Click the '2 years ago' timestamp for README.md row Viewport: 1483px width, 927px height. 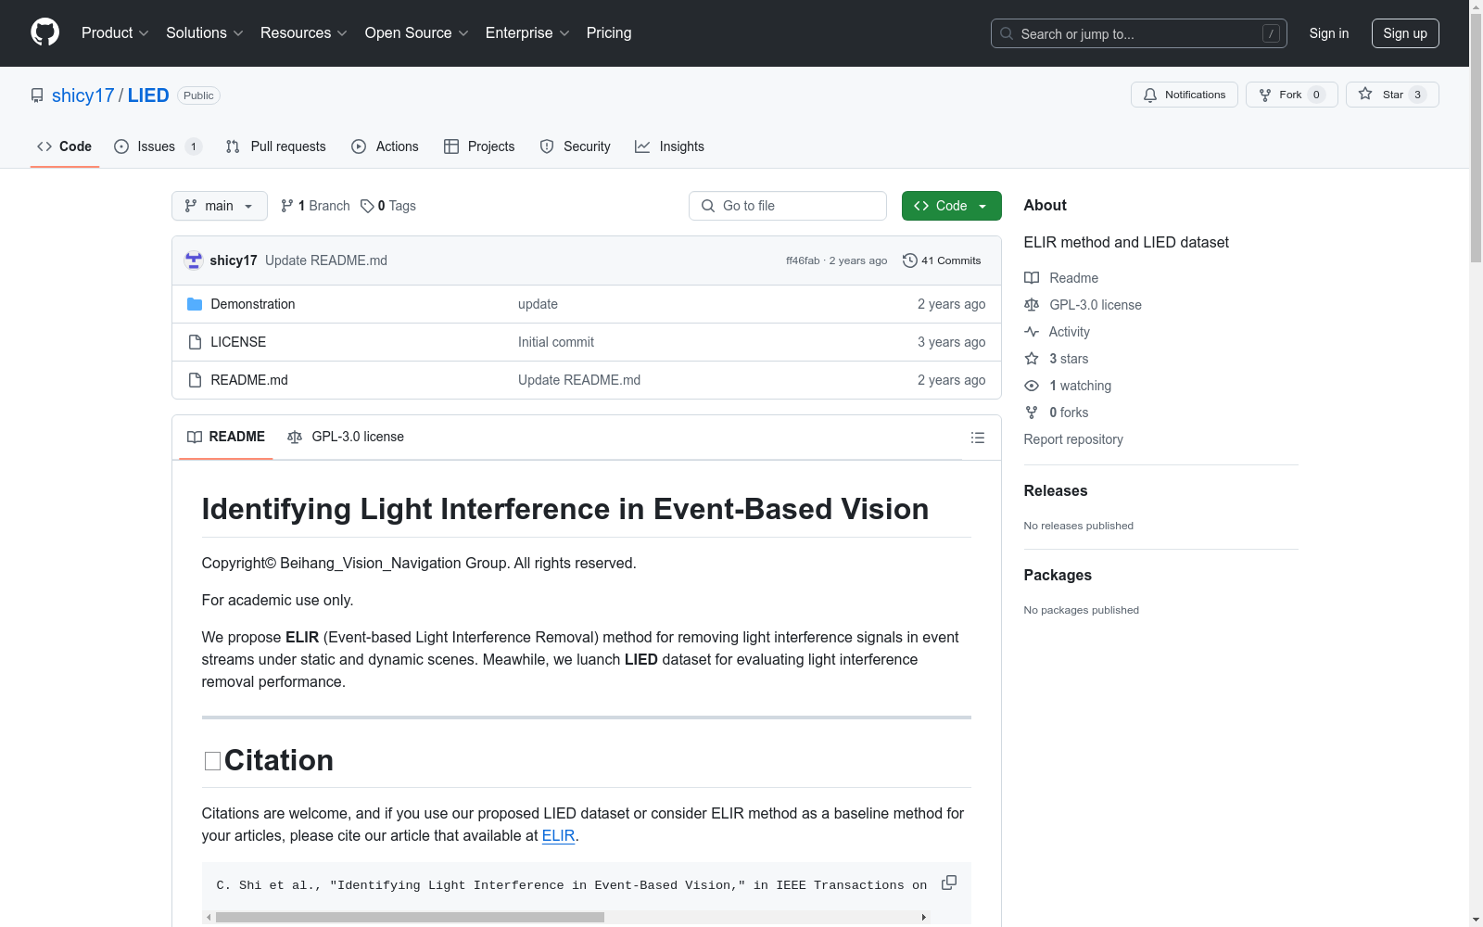click(x=951, y=380)
